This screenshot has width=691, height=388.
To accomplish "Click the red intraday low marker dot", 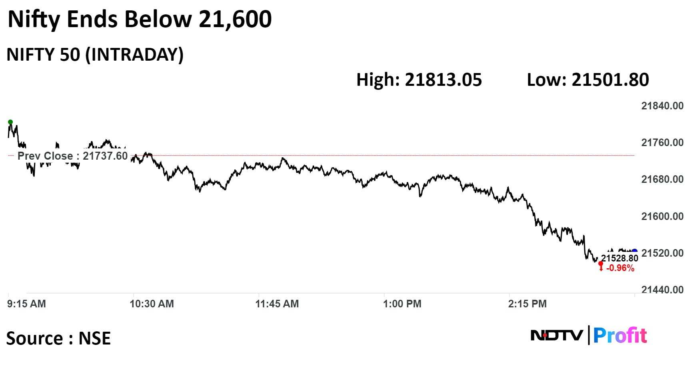I will tap(601, 264).
